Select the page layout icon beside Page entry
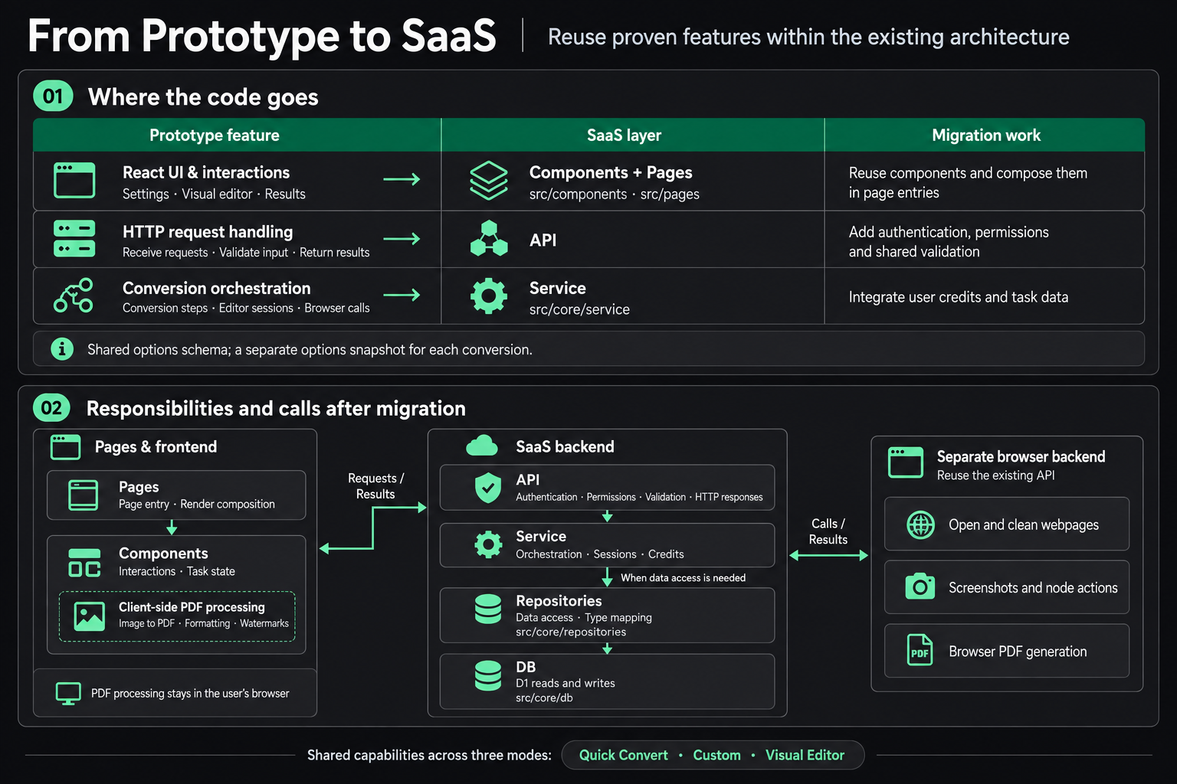This screenshot has height=784, width=1177. pyautogui.click(x=84, y=495)
